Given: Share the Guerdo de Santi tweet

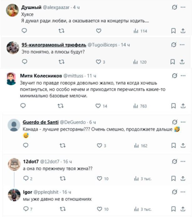Looking at the screenshot, I should coord(182,145).
